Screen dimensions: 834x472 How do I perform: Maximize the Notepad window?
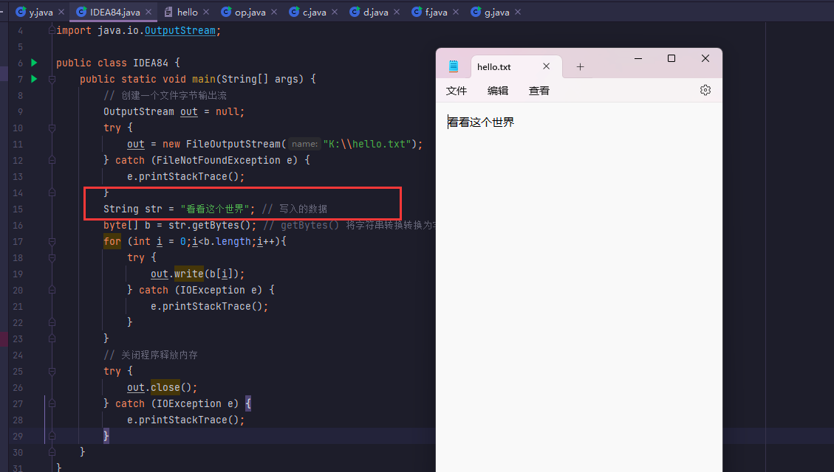(x=671, y=58)
